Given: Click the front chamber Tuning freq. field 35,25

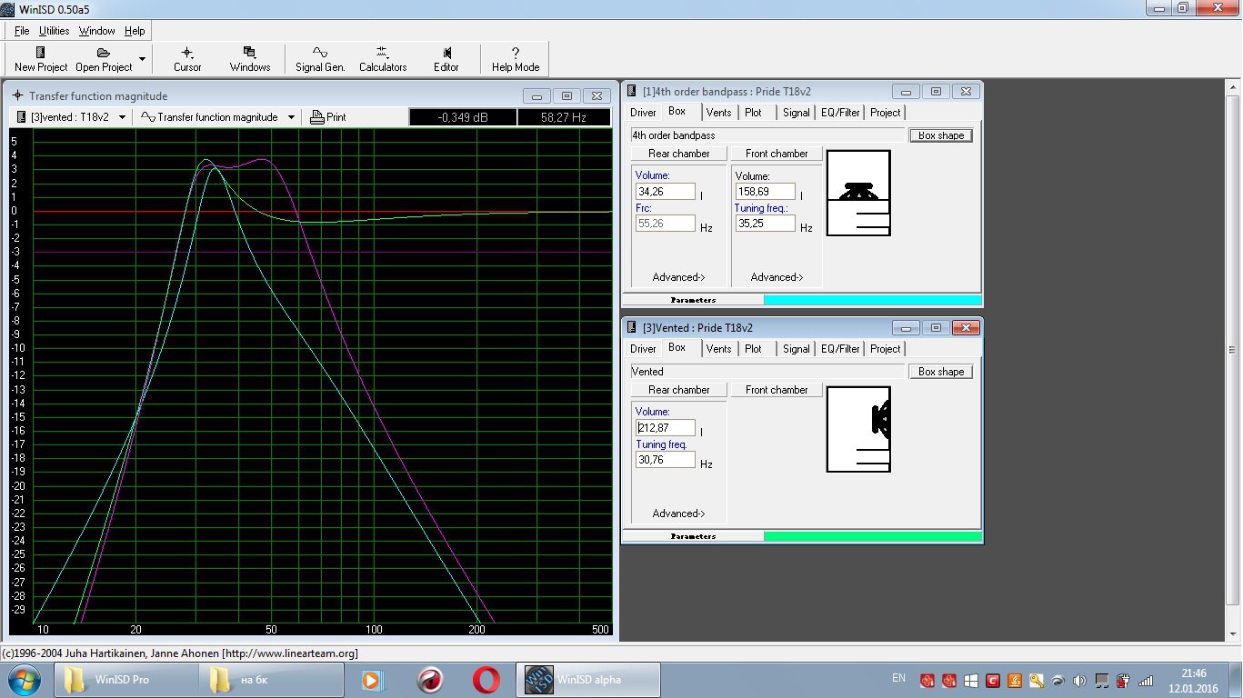Looking at the screenshot, I should 764,223.
